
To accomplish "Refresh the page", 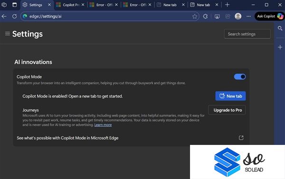I will coord(15,16).
